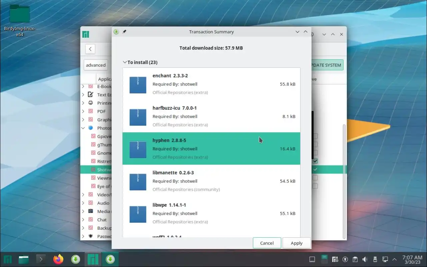Tick the gThumb row install checkbox
This screenshot has height=267, width=427.
click(315, 145)
